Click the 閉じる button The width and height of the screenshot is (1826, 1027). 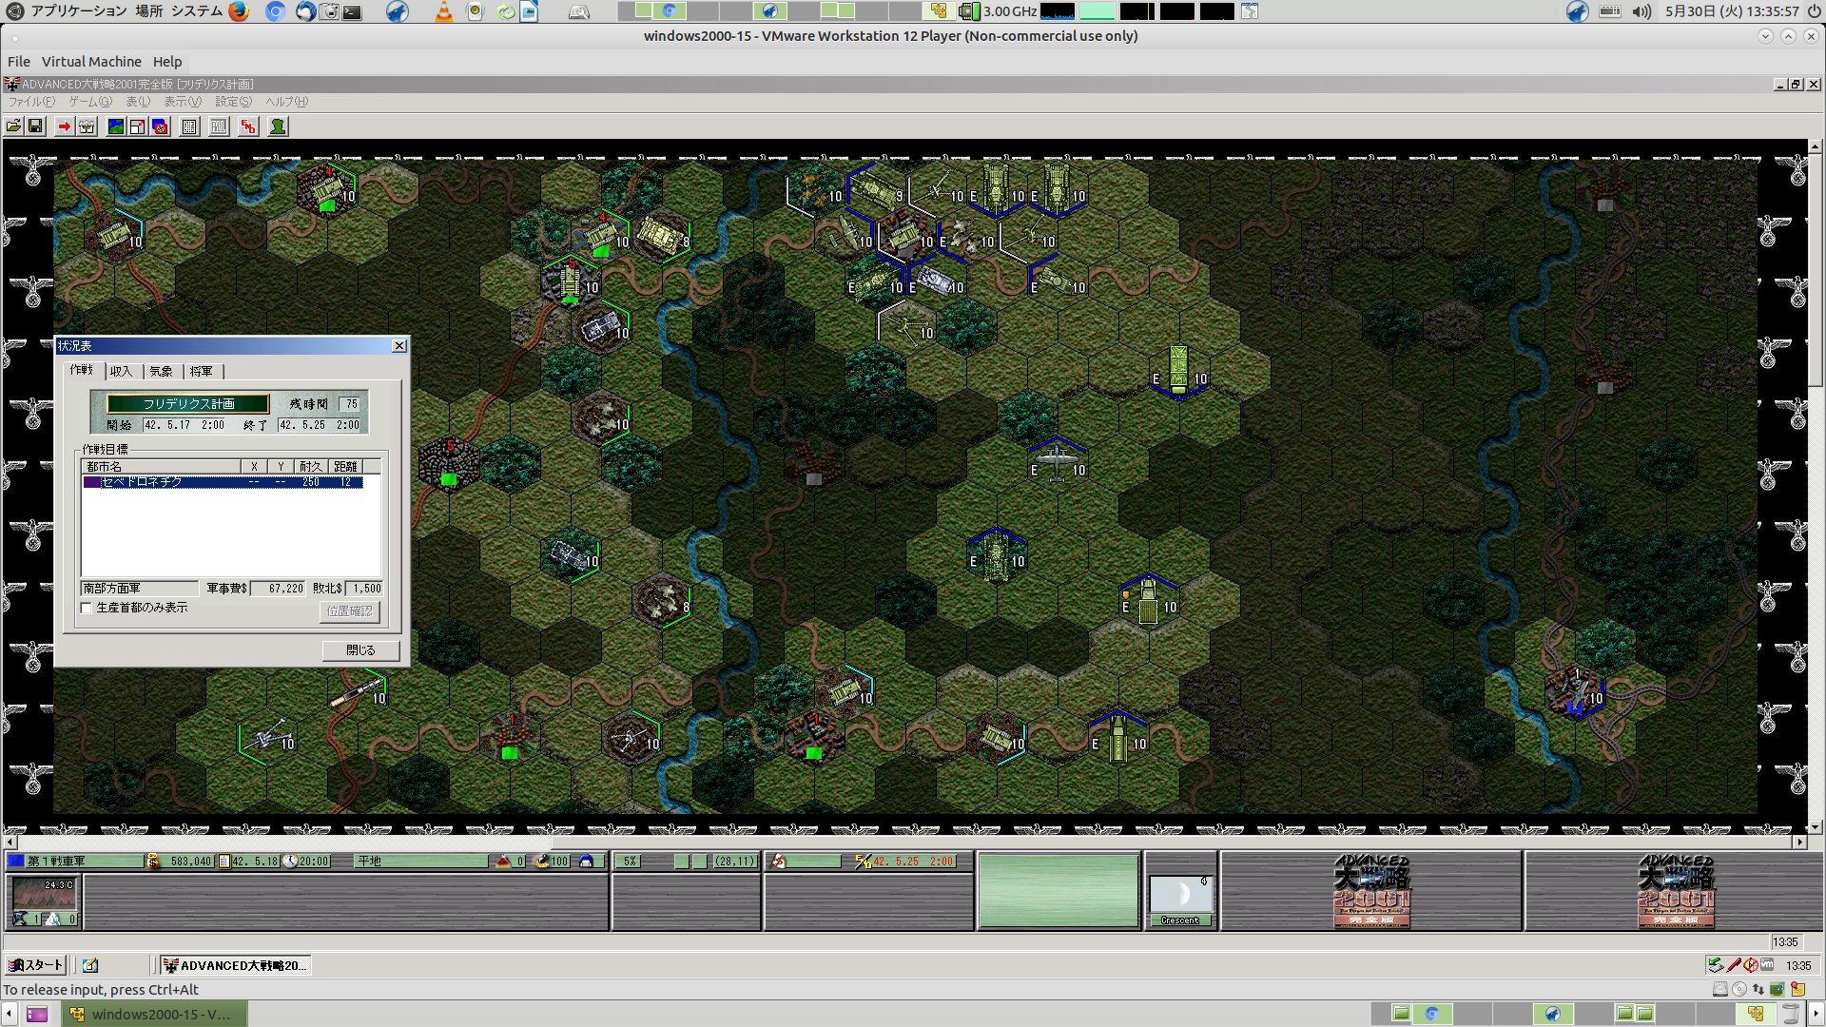click(360, 650)
